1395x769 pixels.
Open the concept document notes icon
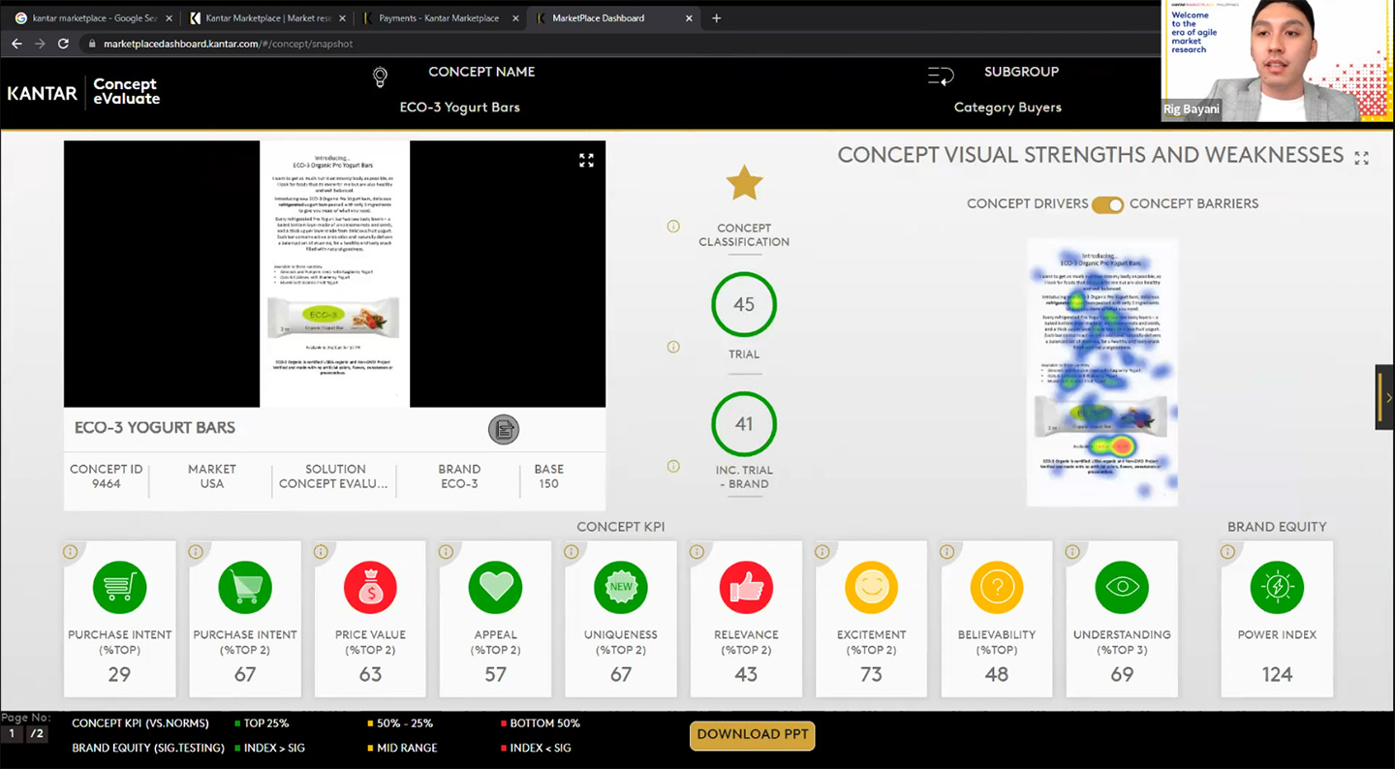(x=503, y=429)
